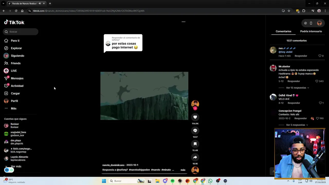Click the #narutoshippuden hashtag
The width and height of the screenshot is (329, 185).
139,170
